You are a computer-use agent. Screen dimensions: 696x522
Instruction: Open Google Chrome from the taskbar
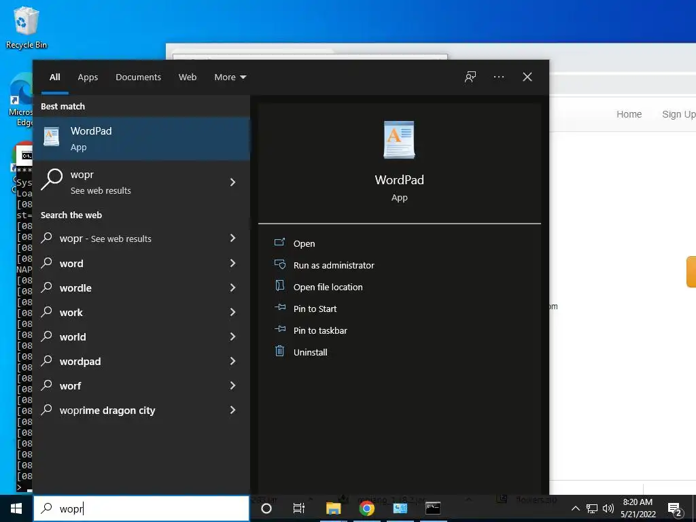tap(366, 508)
